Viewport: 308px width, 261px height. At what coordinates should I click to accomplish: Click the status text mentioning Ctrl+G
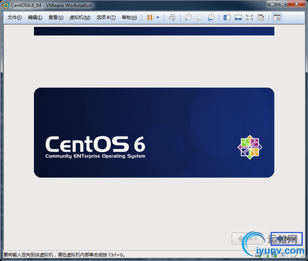point(64,255)
